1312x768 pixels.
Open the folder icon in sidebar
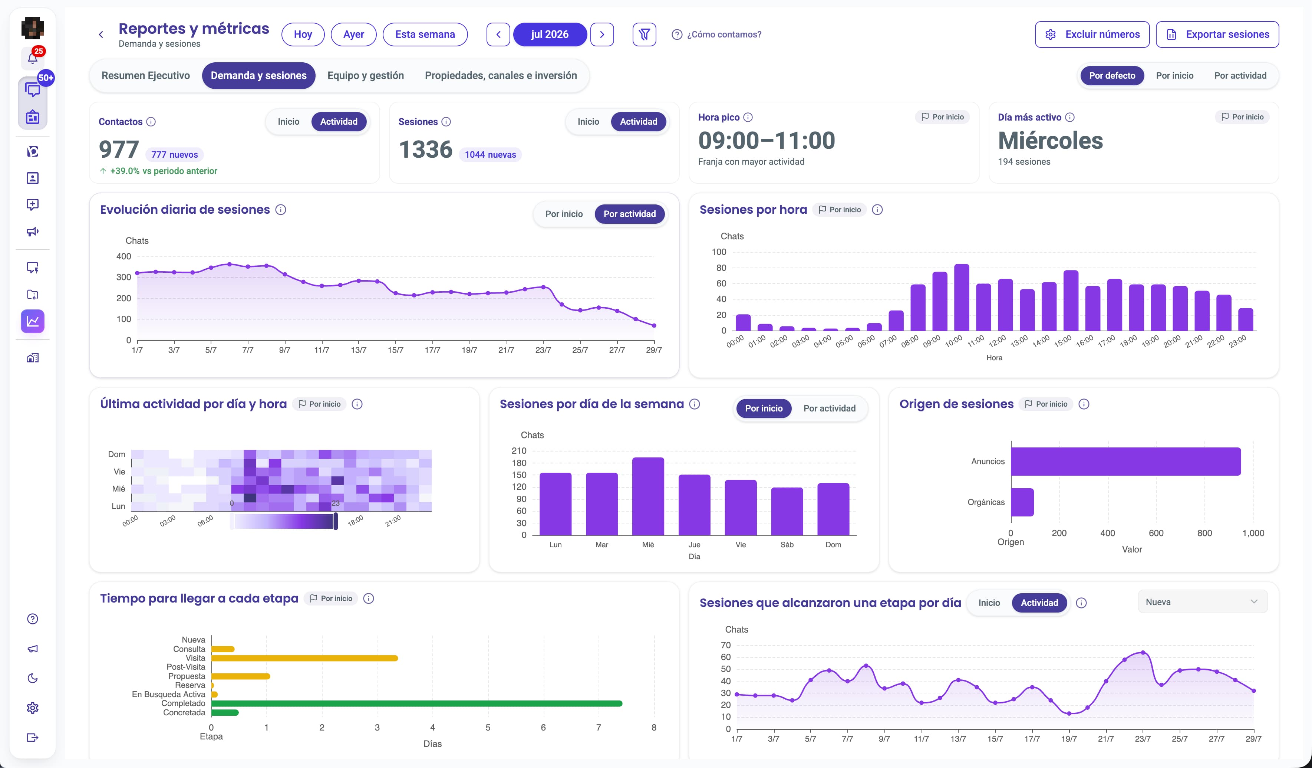(x=32, y=294)
